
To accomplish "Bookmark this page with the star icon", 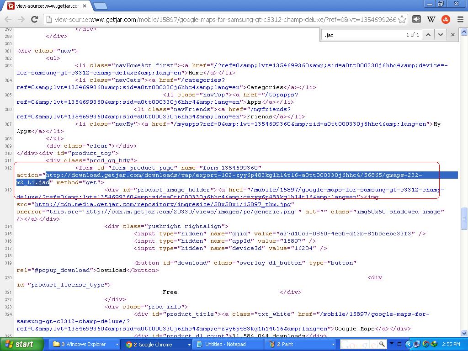I will (x=402, y=20).
